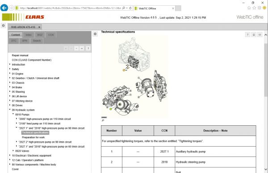This screenshot has width=268, height=173.
Task: Click the browser forward arrow button
Action: point(11,8)
